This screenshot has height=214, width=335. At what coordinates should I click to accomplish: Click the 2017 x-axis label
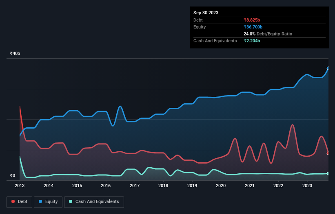[135, 186]
